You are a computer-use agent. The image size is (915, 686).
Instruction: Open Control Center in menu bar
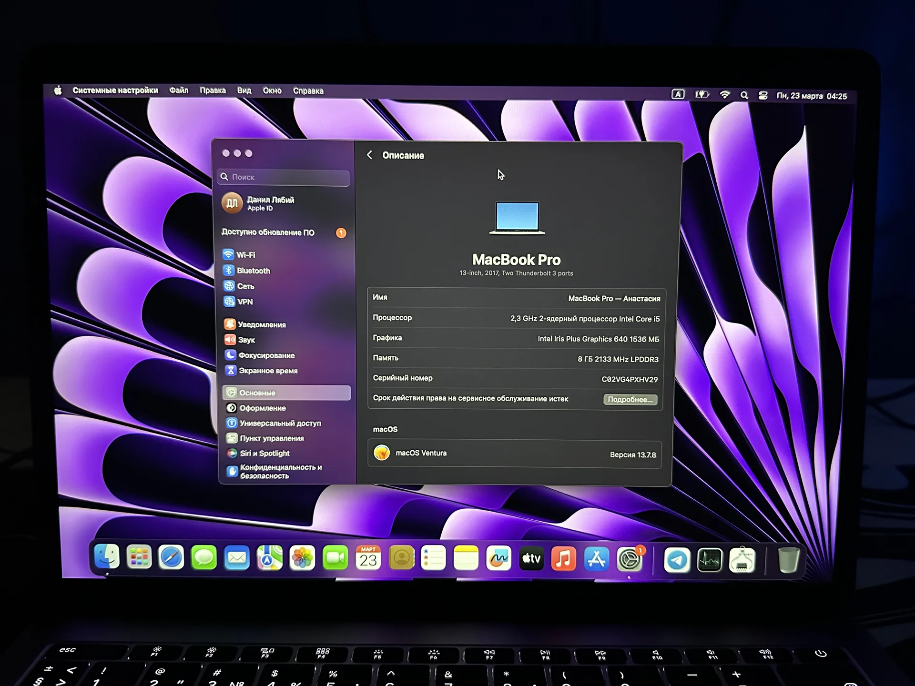pos(762,95)
